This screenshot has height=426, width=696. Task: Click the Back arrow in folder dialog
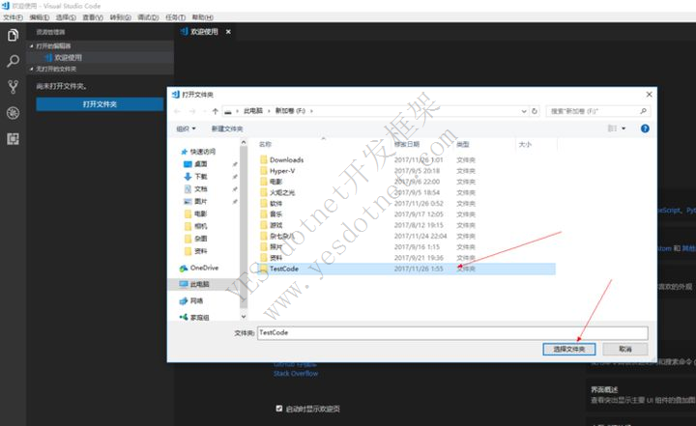177,111
